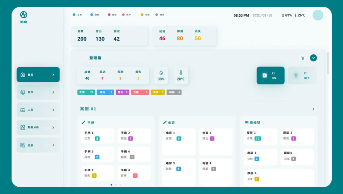Expand the 案例 01 row arrow
The height and width of the screenshot is (194, 343).
[313, 109]
